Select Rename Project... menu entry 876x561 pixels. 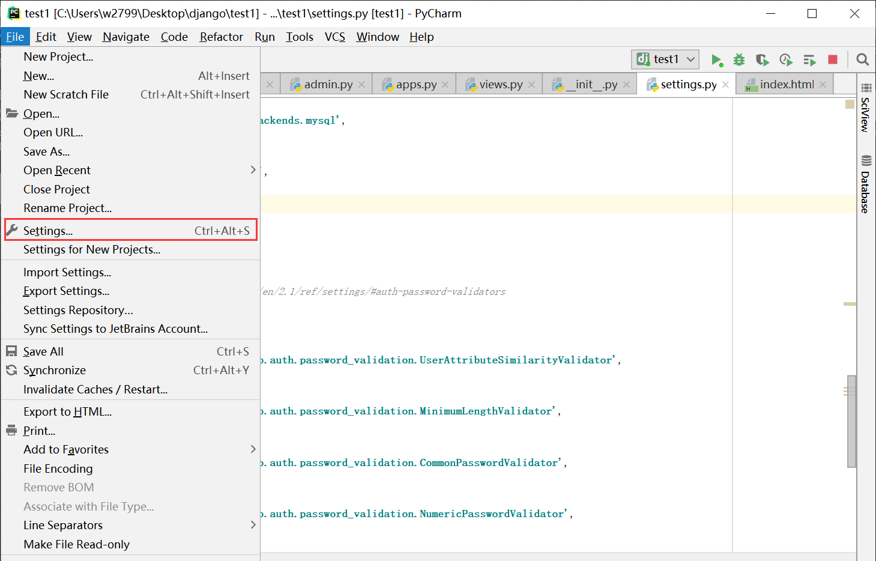[130, 208]
